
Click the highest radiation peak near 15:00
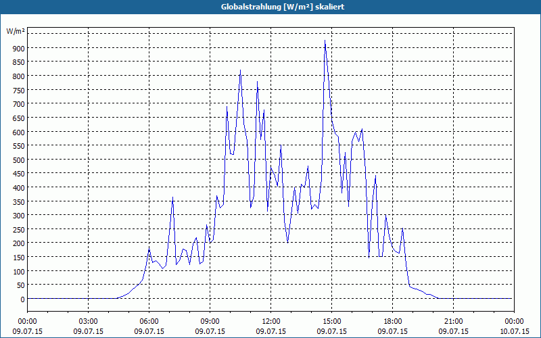(x=325, y=41)
